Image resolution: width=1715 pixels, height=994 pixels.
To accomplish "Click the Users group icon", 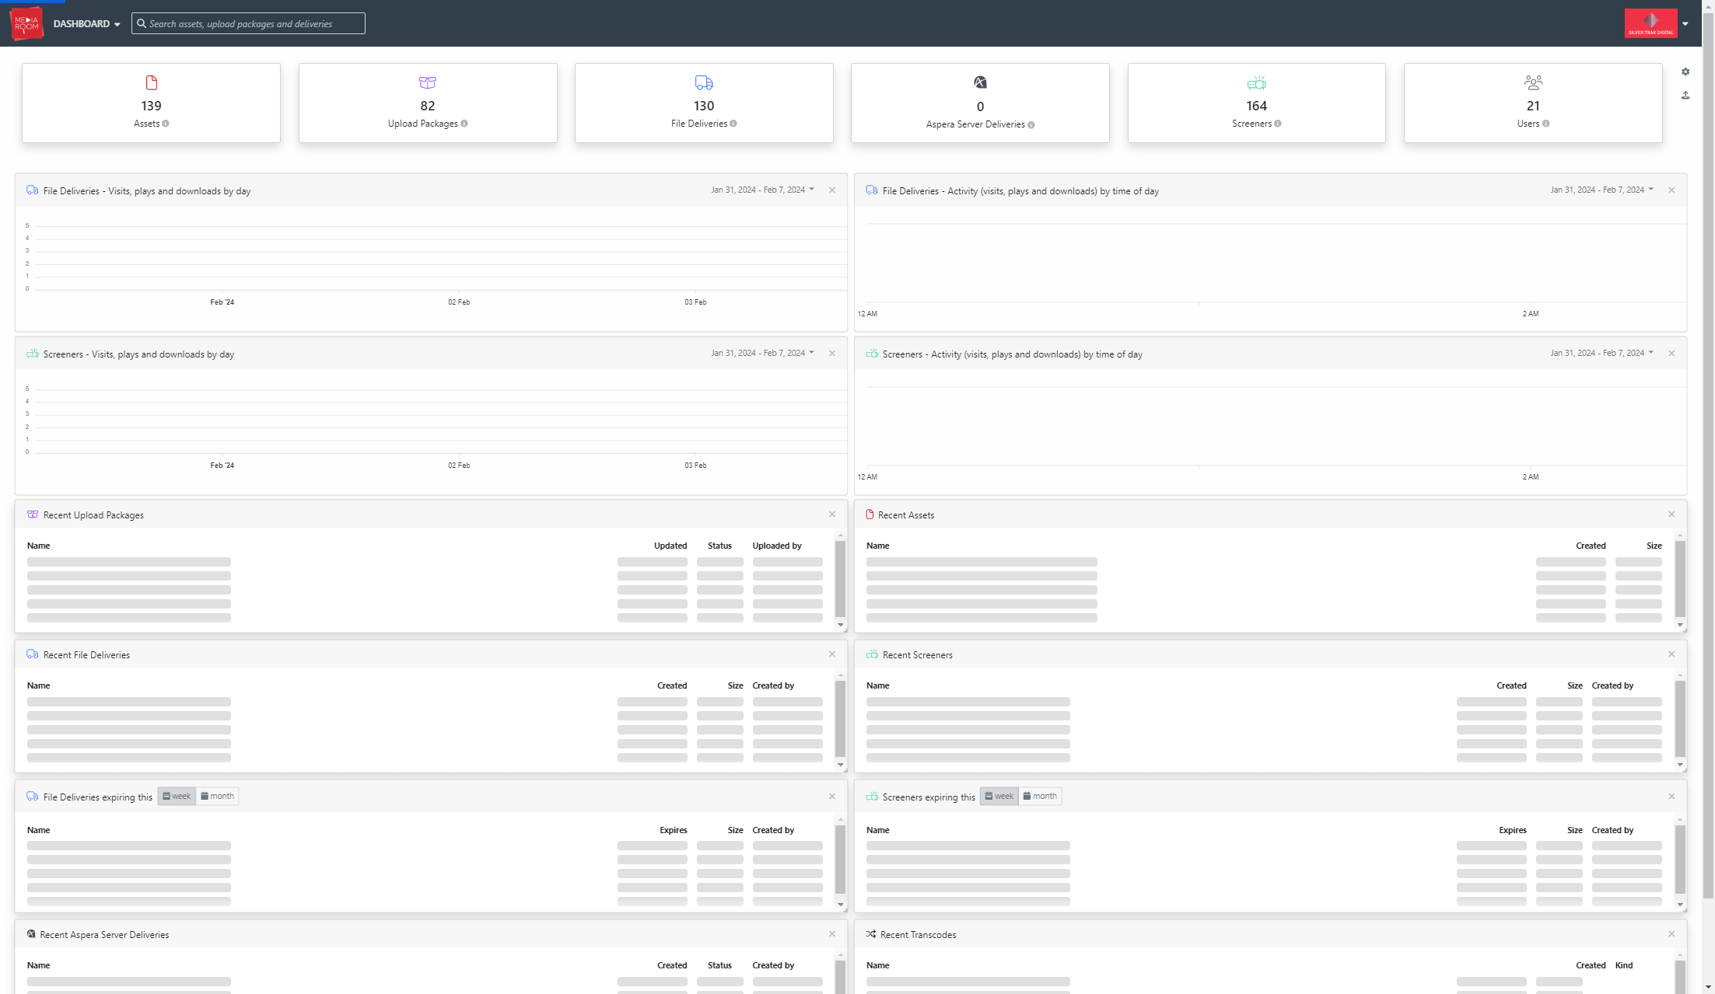I will tap(1533, 82).
